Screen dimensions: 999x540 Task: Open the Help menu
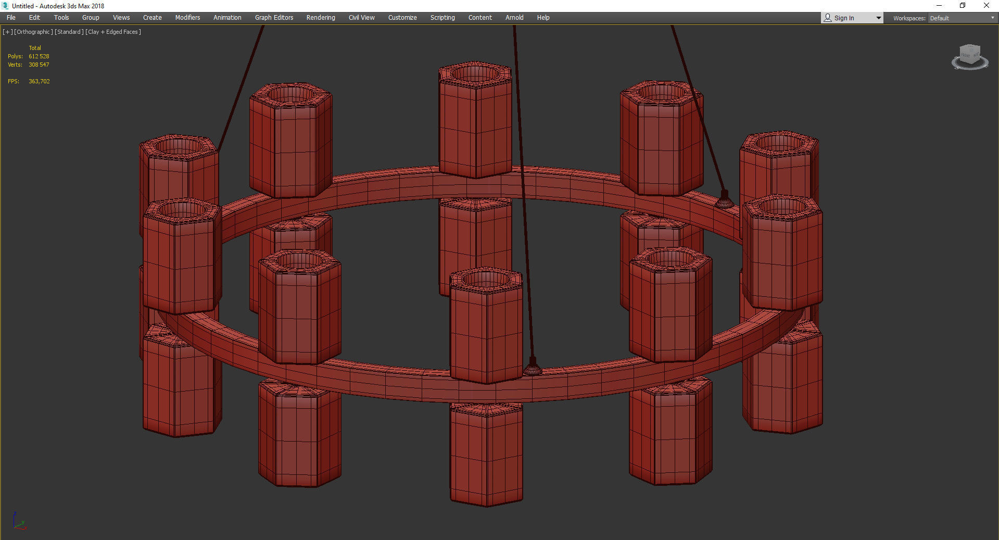[543, 18]
